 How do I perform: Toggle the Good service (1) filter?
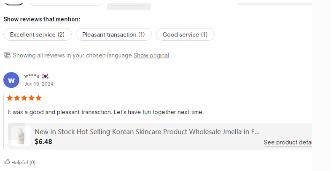click(185, 34)
